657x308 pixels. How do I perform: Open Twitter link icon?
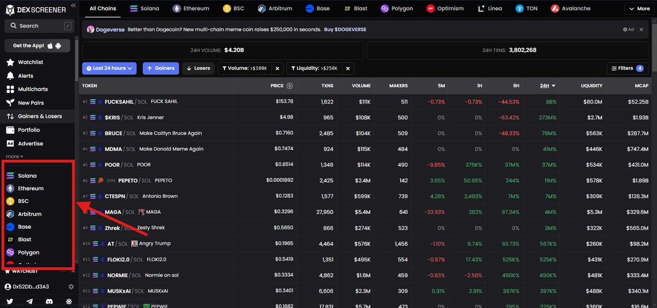(x=10, y=301)
